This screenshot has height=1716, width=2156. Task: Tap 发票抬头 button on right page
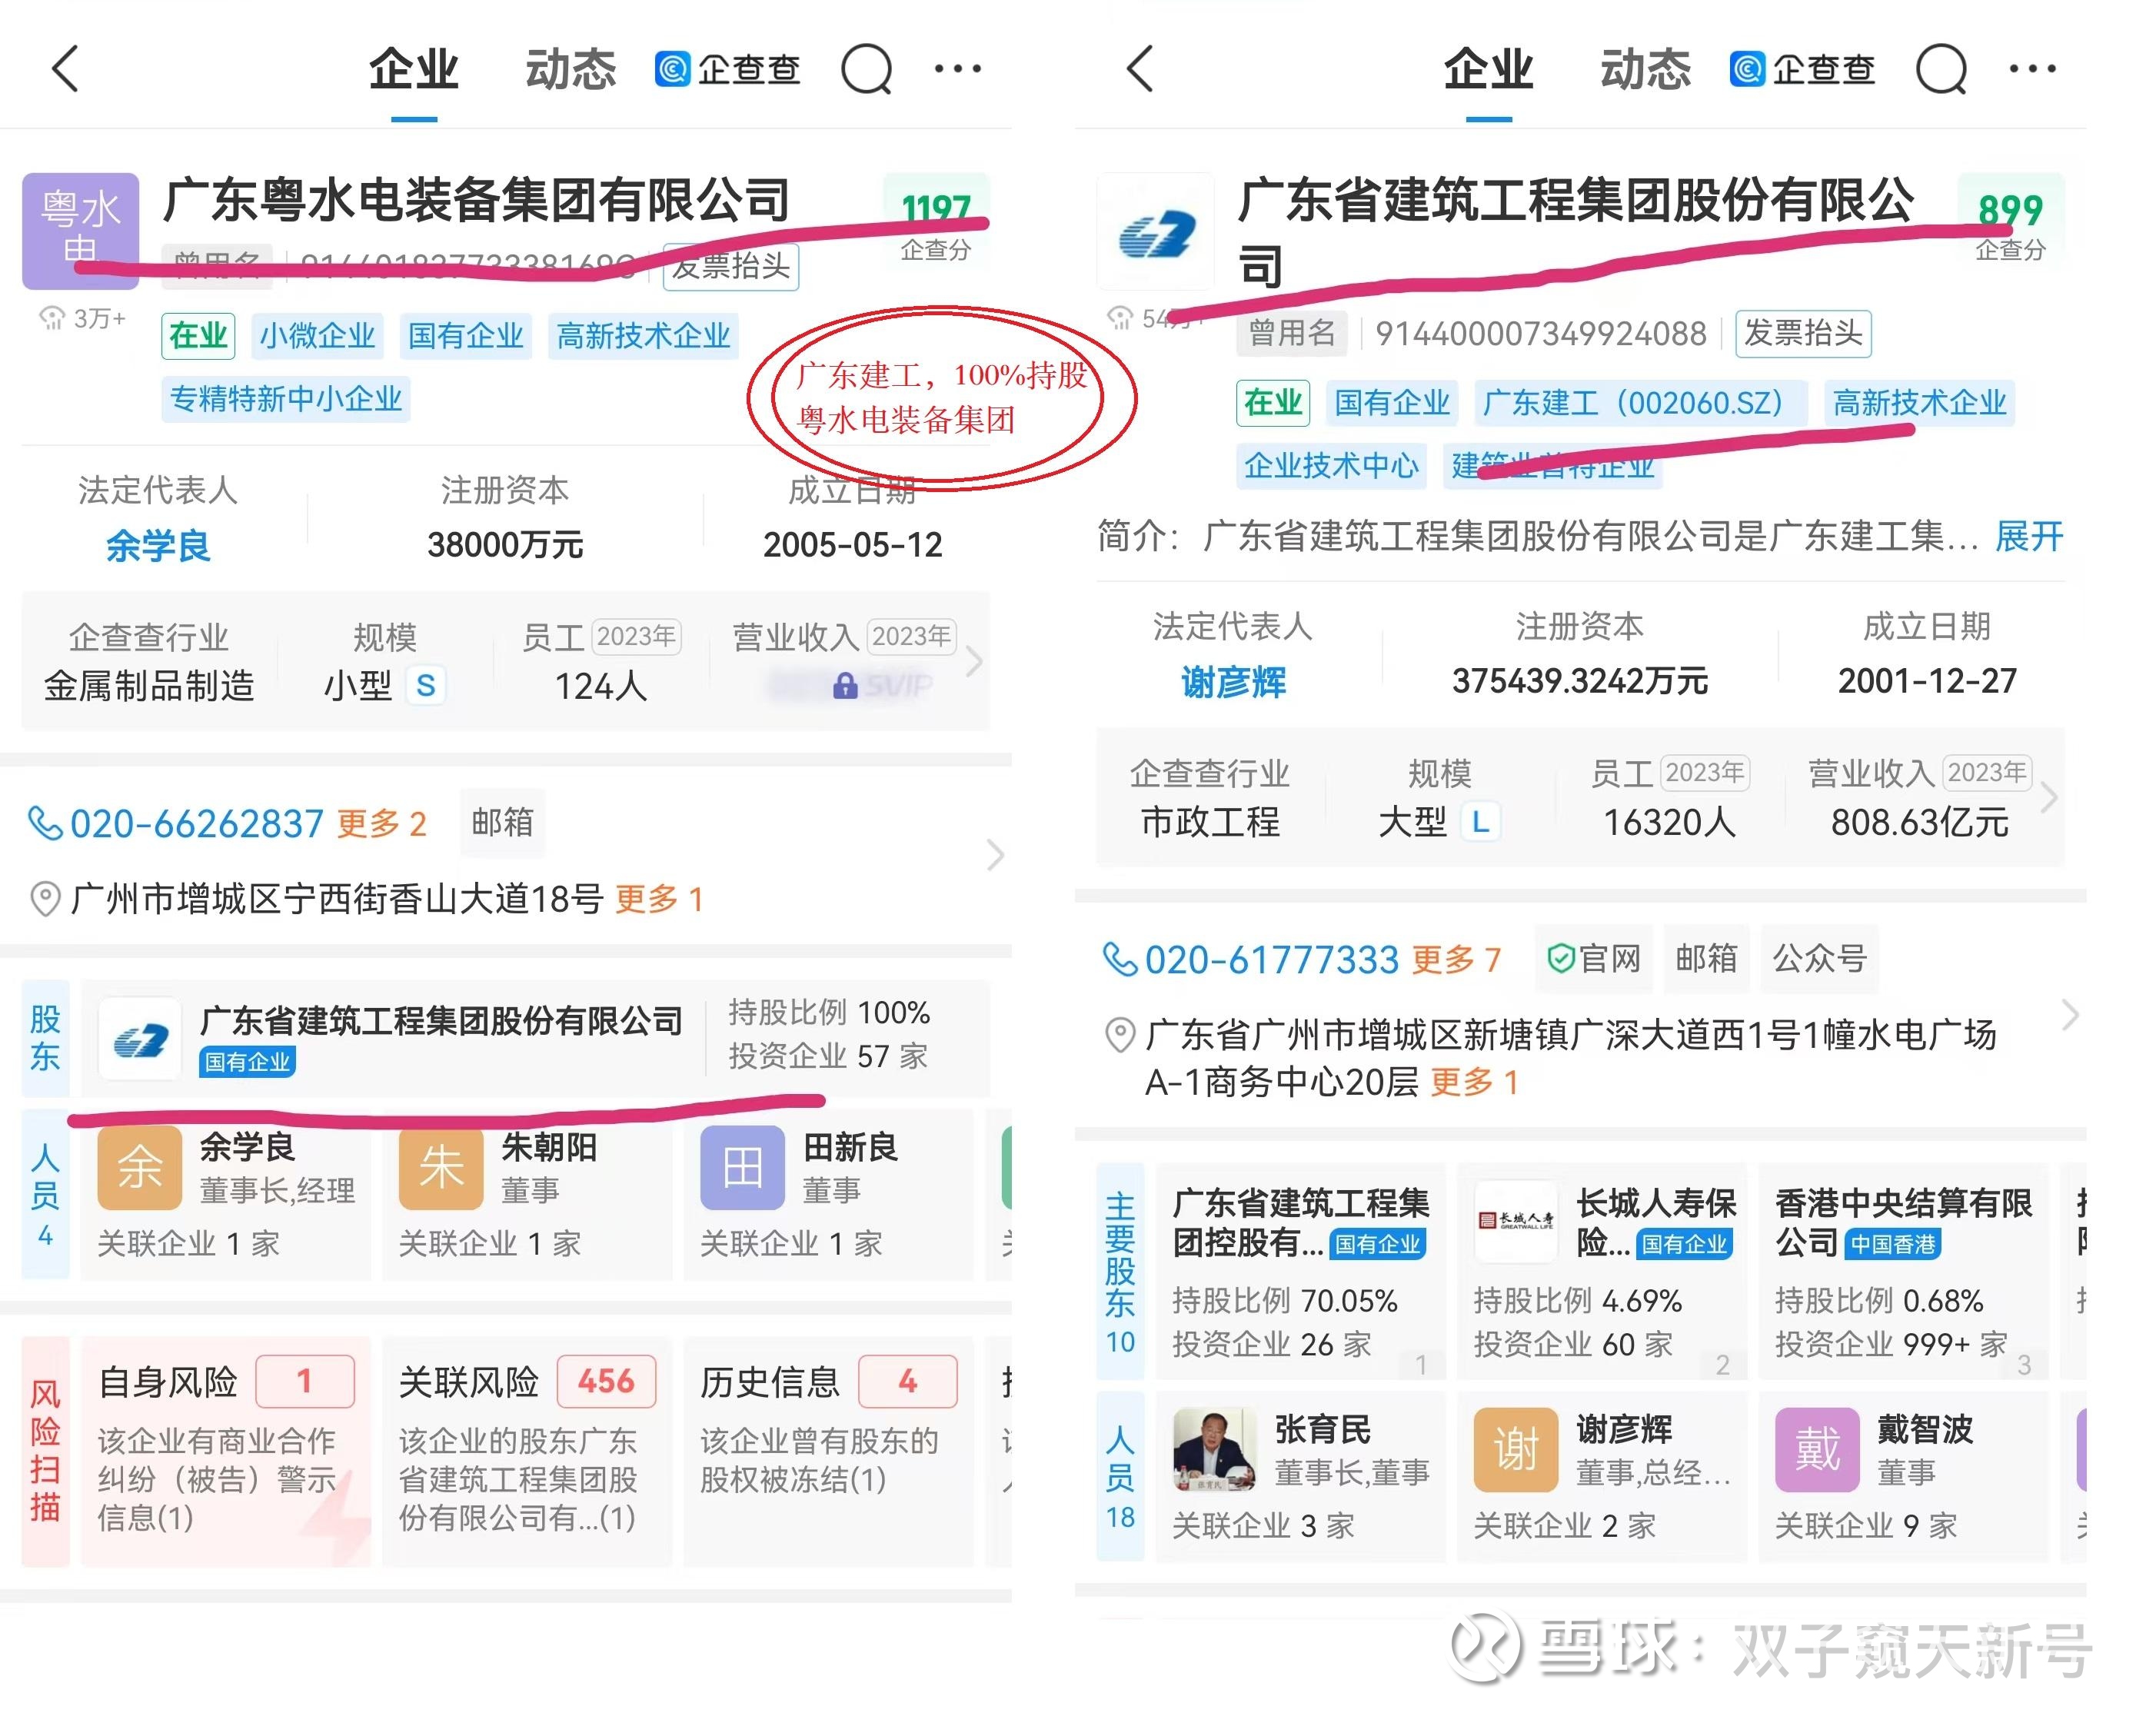pyautogui.click(x=1804, y=333)
